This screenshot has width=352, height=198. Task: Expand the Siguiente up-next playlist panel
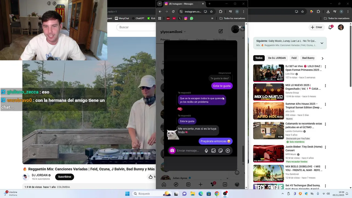tap(322, 43)
